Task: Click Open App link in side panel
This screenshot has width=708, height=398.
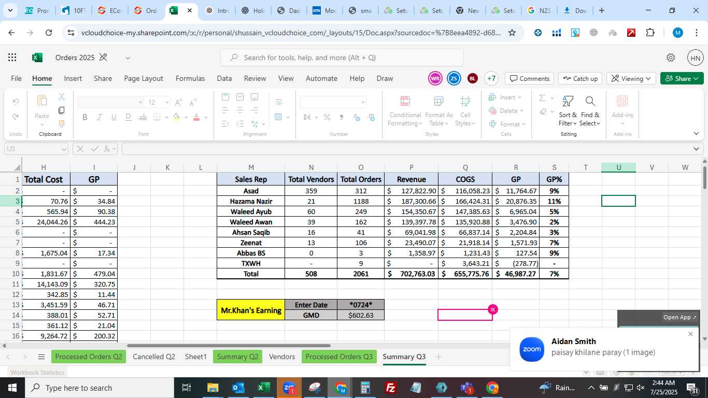Action: pyautogui.click(x=680, y=317)
